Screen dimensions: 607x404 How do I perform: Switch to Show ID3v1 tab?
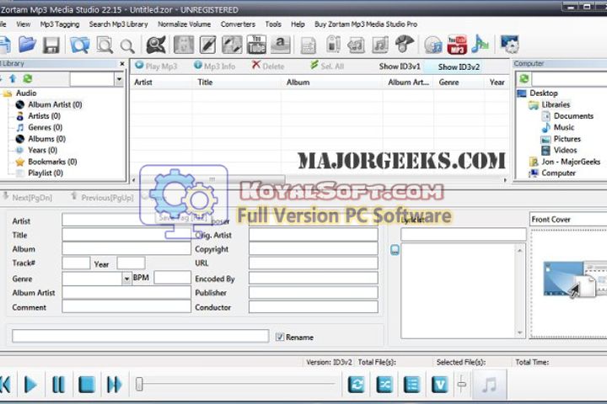400,66
